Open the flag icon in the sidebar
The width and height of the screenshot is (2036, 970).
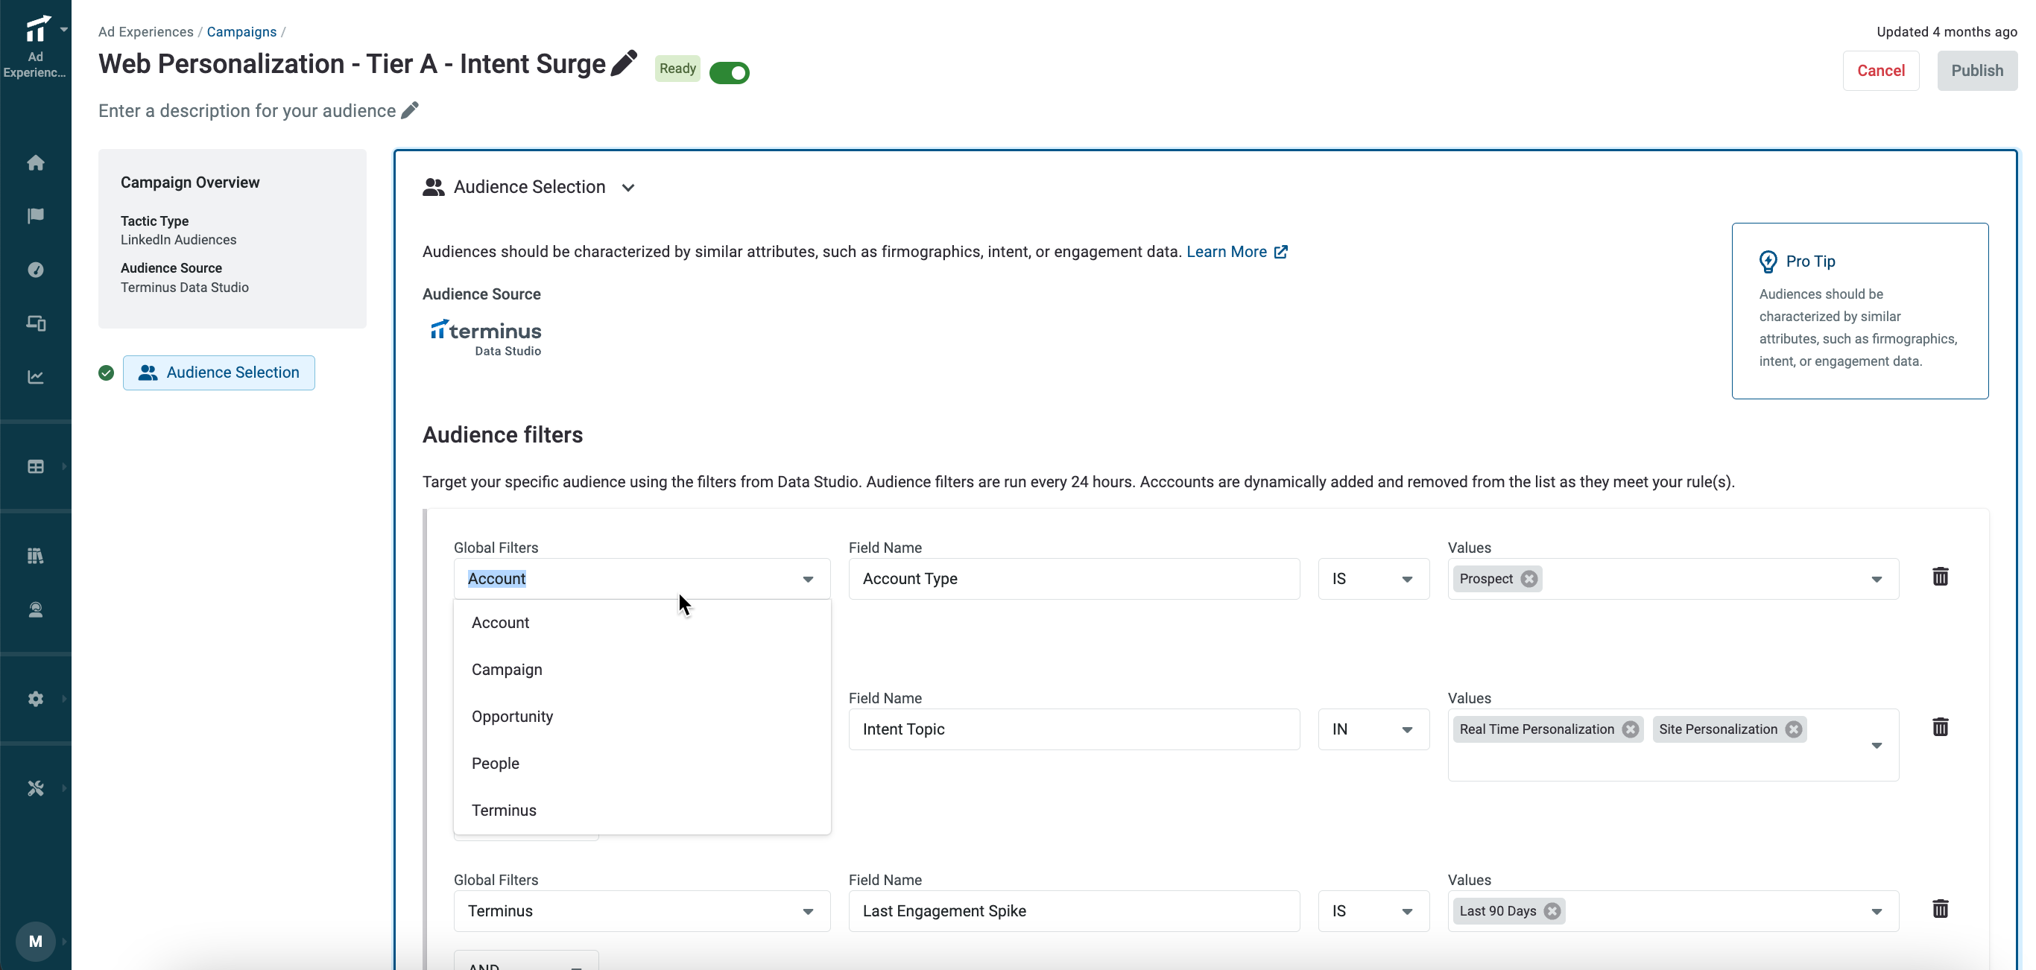36,215
